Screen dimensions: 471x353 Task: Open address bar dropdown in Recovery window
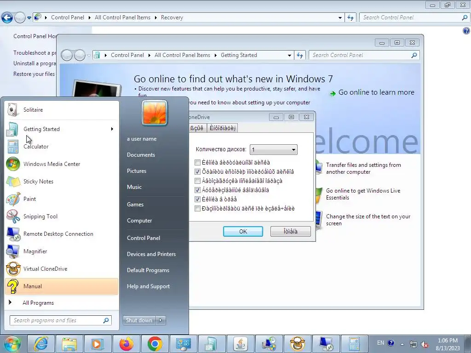340,18
